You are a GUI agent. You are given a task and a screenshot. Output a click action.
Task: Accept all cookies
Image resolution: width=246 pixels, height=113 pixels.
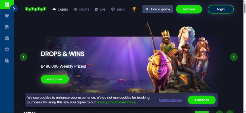201,100
